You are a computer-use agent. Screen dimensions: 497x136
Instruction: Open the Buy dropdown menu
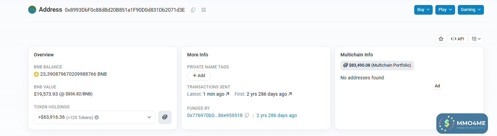[423, 10]
